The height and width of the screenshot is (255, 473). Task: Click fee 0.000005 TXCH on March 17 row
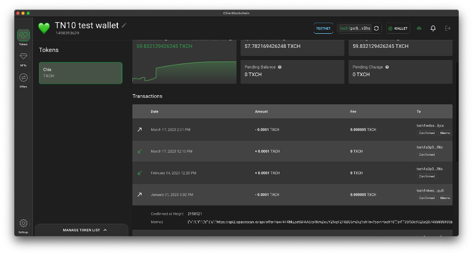(x=363, y=130)
